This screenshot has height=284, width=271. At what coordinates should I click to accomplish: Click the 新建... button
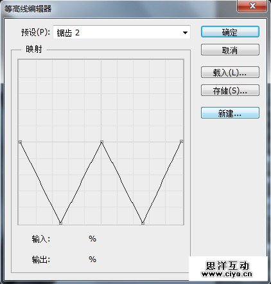click(x=230, y=113)
